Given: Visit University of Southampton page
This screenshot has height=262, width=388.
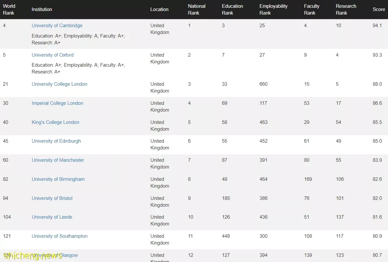Looking at the screenshot, I should click(x=59, y=236).
